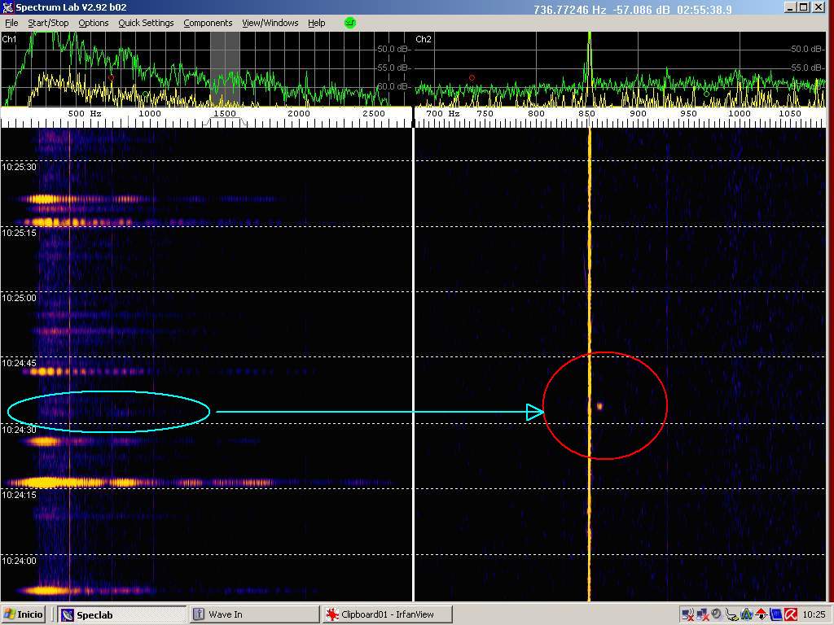Switch to Clipboard01 - IrfanView taskbar window

(x=387, y=614)
